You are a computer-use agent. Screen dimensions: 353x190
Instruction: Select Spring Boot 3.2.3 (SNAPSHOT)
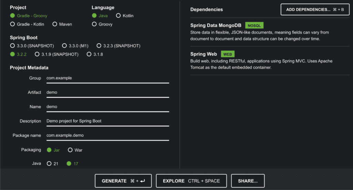click(99, 46)
